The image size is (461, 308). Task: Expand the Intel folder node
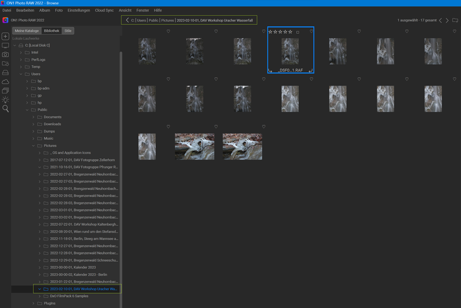click(x=21, y=53)
